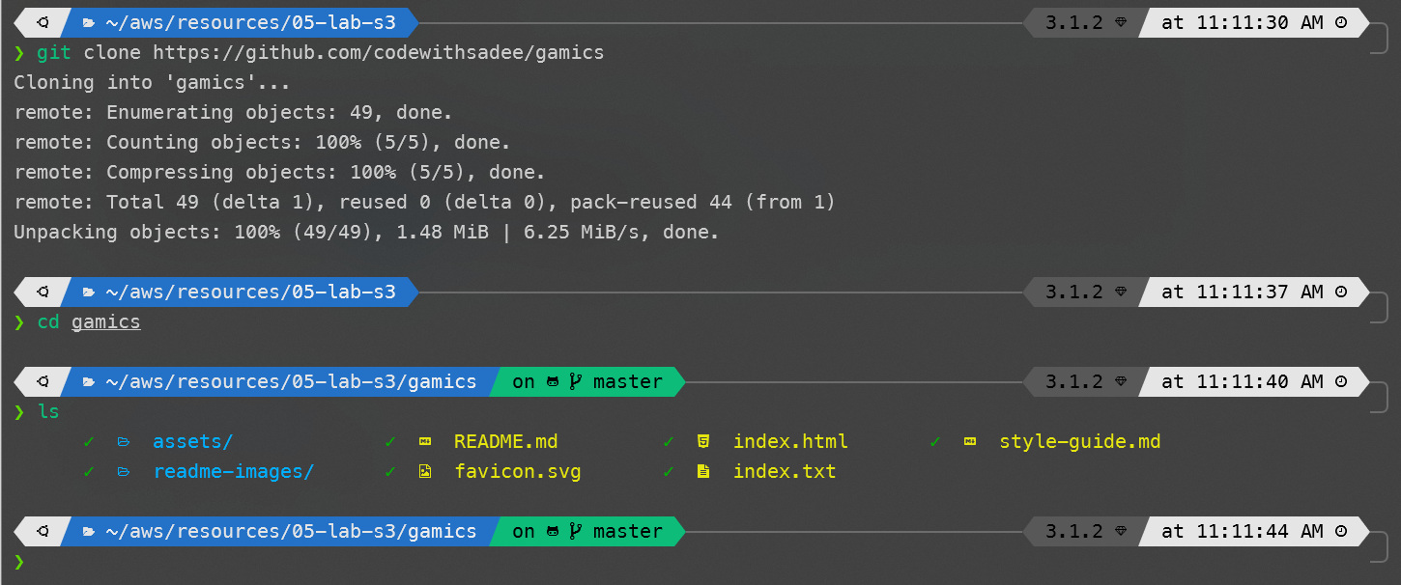Viewport: 1401px width, 585px height.
Task: Click the git branch icon in the 11:11:44 prompt
Action: 576,531
